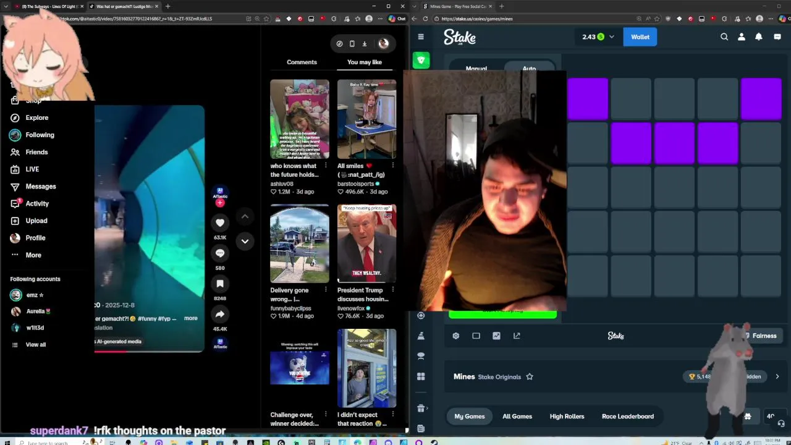This screenshot has width=791, height=445.
Task: Bookmark the video with 8248 saves
Action: pos(220,284)
